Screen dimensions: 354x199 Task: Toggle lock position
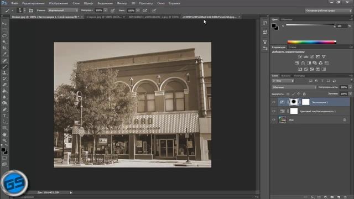(299, 94)
